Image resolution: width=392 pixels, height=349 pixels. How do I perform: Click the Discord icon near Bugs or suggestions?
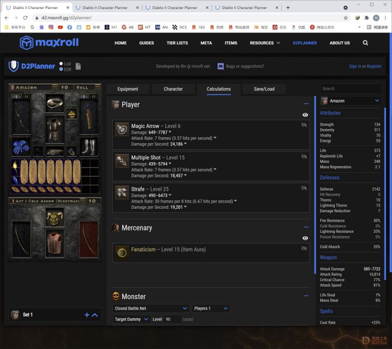click(220, 66)
